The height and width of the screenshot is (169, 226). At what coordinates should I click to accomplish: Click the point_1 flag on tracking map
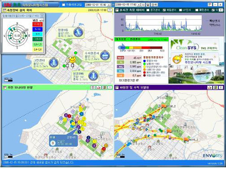click(x=169, y=131)
